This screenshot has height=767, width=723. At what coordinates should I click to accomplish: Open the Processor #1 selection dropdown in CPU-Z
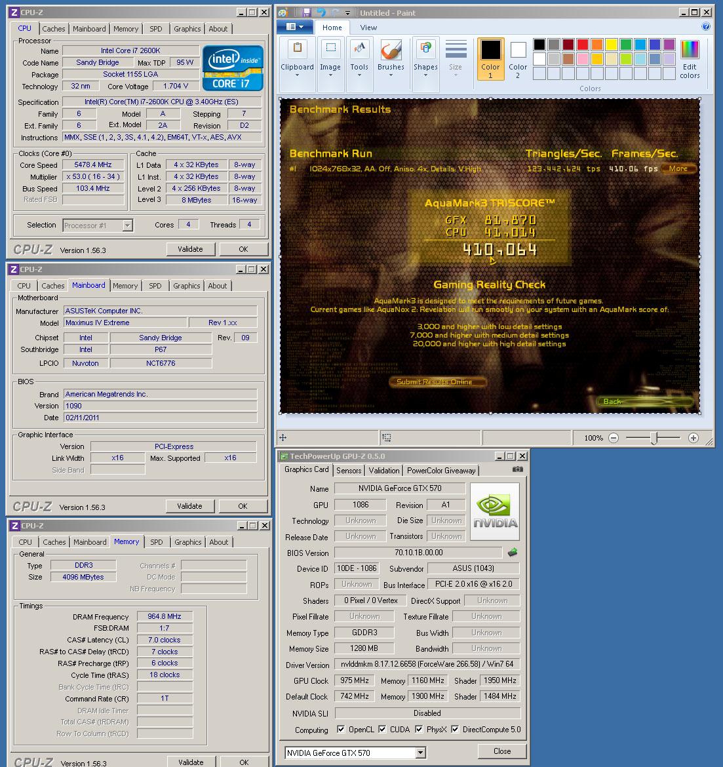pos(127,226)
